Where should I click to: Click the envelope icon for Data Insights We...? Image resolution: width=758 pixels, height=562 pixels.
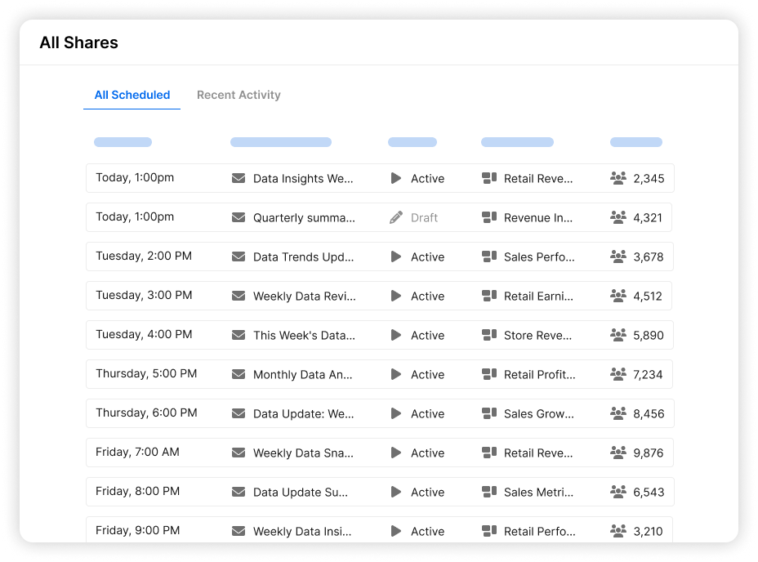point(239,178)
